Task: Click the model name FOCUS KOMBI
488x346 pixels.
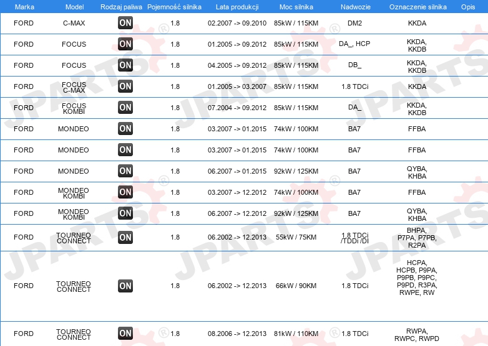Action: pos(74,108)
